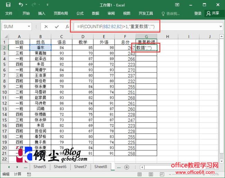Image resolution: width=225 pixels, height=178 pixels.
Task: Switch to Sheet5 tab
Action: 40,167
